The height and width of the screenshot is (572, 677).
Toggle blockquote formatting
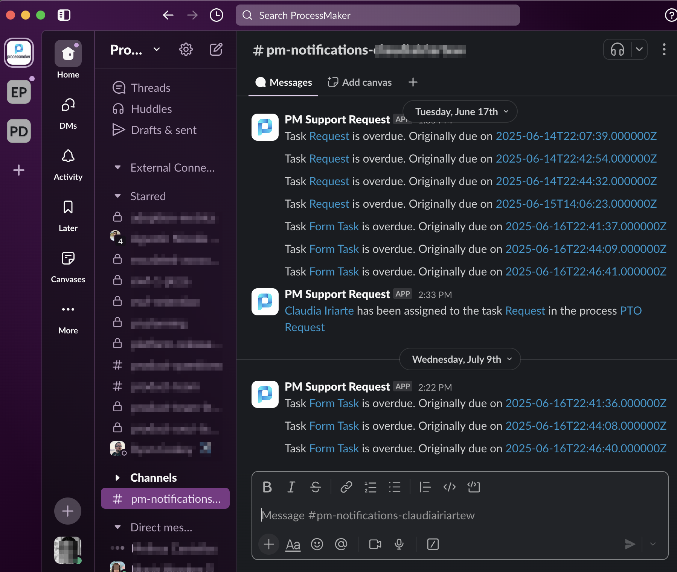pos(425,487)
